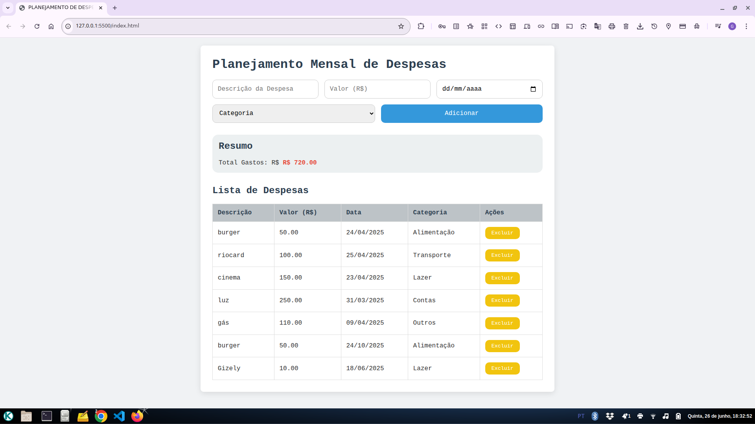Image resolution: width=755 pixels, height=424 pixels.
Task: Excluir the Gizely expense
Action: pyautogui.click(x=502, y=368)
